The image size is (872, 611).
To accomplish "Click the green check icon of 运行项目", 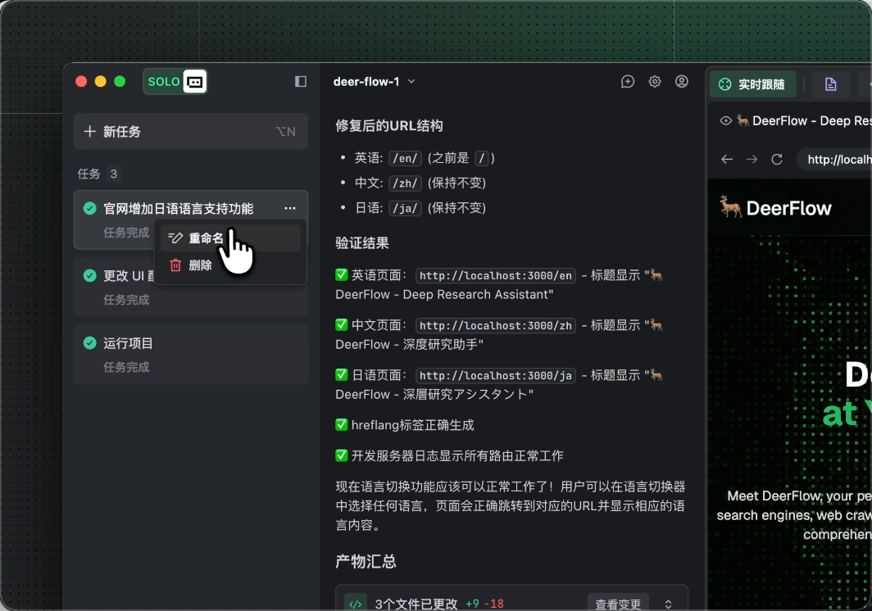I will pyautogui.click(x=89, y=343).
